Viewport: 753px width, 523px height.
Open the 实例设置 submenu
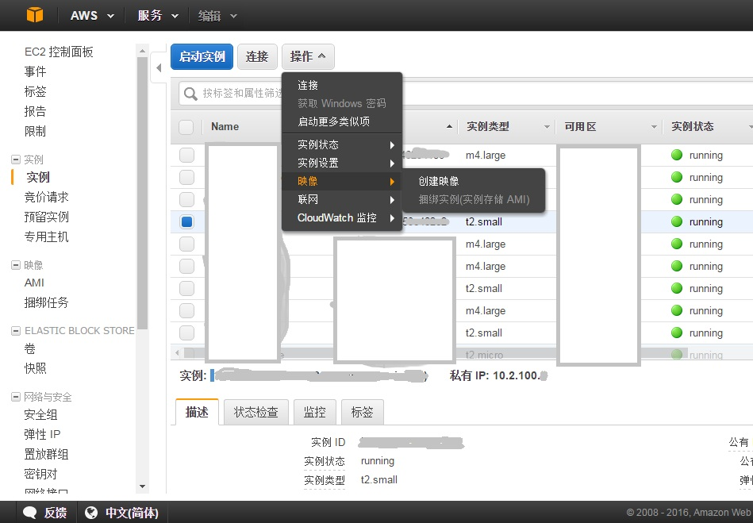coord(341,163)
